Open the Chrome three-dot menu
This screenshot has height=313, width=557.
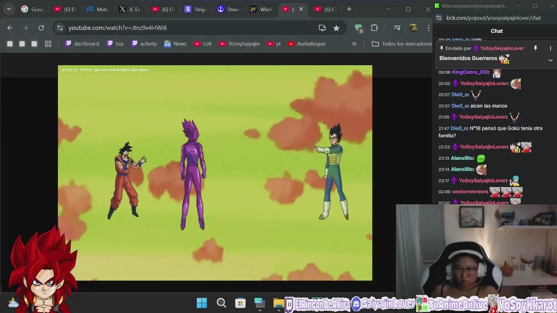(429, 28)
